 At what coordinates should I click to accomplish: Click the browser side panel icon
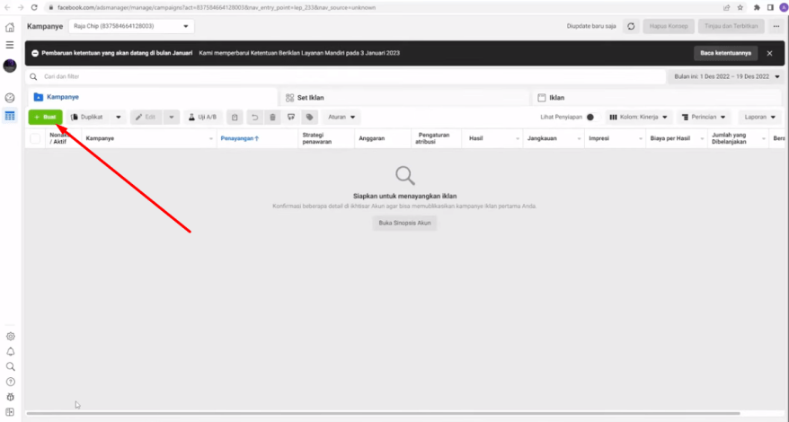pyautogui.click(x=770, y=7)
